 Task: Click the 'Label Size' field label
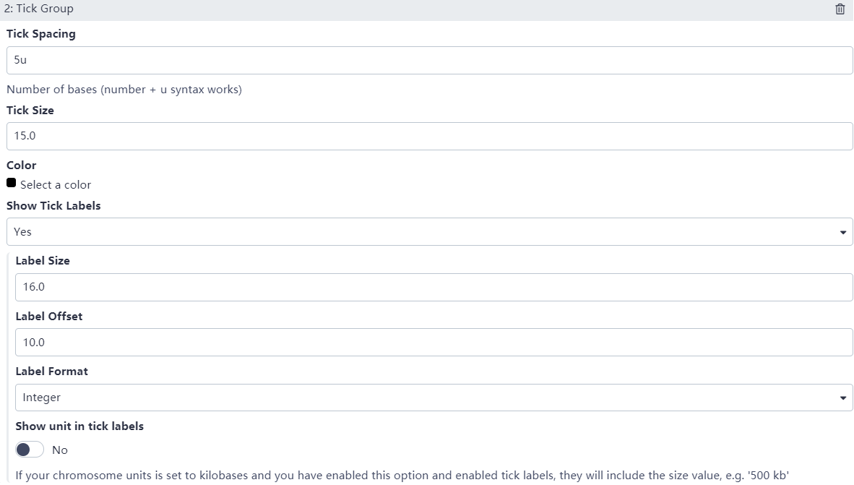click(43, 261)
